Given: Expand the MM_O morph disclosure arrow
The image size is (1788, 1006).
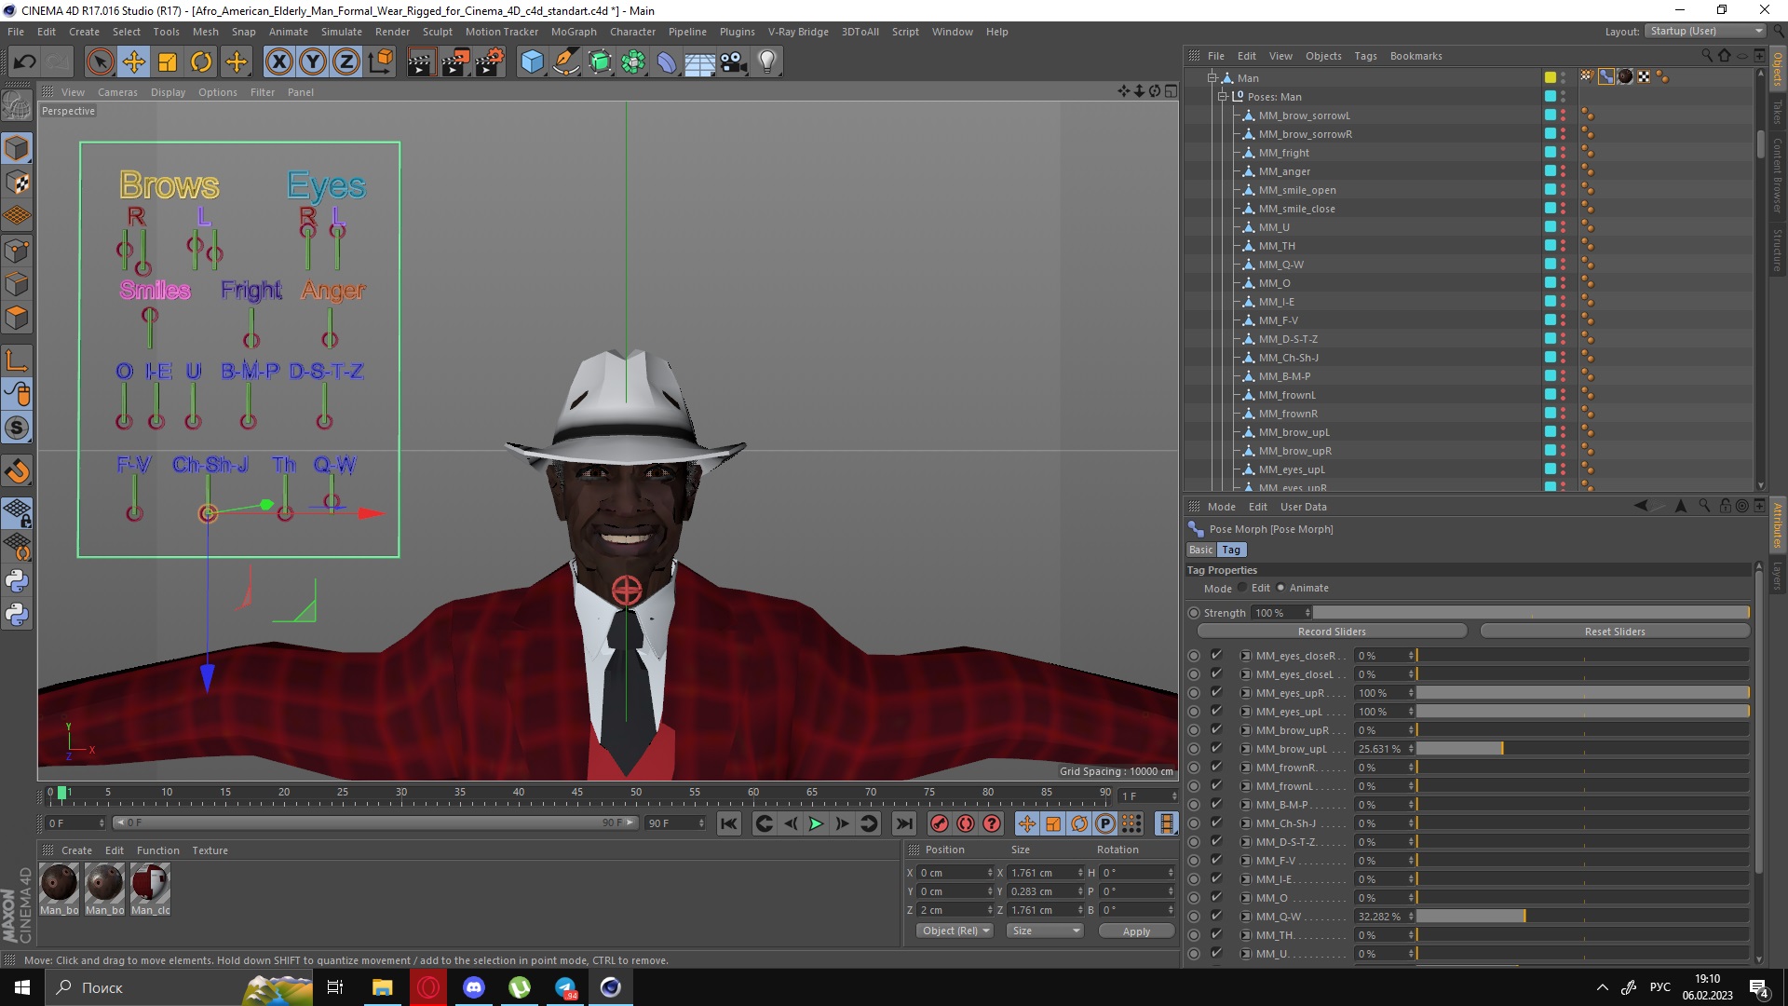Looking at the screenshot, I should (x=1245, y=898).
